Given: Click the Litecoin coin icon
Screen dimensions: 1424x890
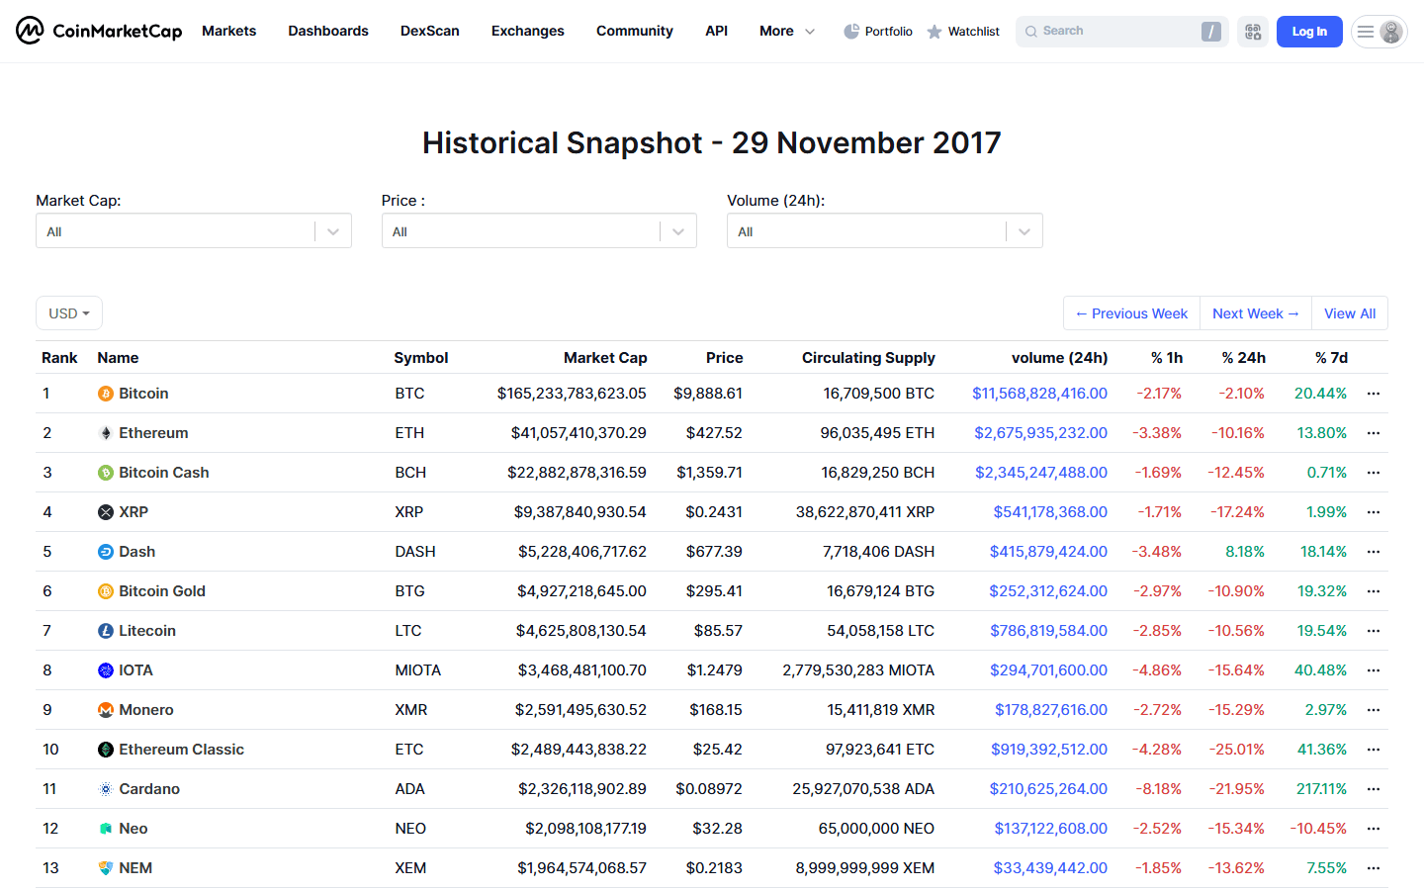Looking at the screenshot, I should pyautogui.click(x=106, y=631).
